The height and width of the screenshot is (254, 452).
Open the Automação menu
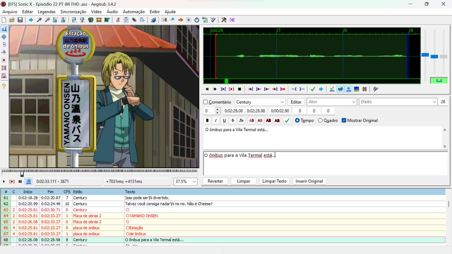coord(134,12)
